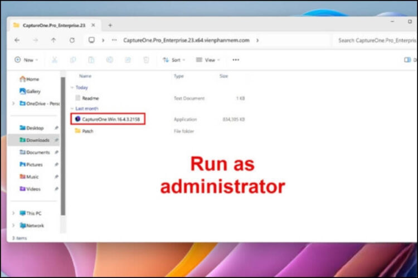
Task: Open the Sort dropdown menu
Action: click(174, 60)
